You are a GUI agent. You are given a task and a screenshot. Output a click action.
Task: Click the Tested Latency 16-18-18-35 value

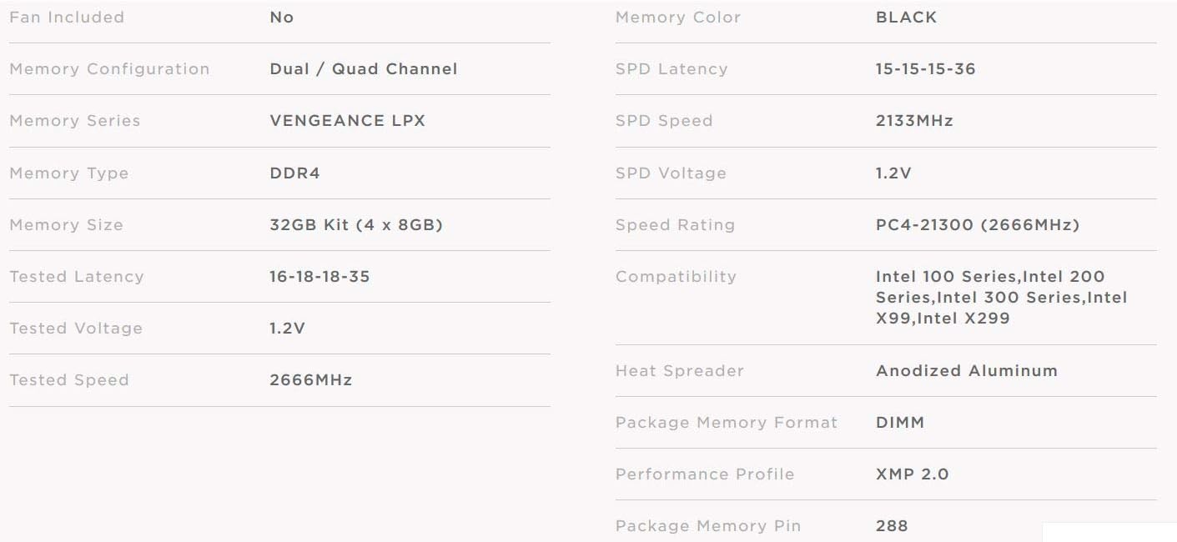coord(319,277)
